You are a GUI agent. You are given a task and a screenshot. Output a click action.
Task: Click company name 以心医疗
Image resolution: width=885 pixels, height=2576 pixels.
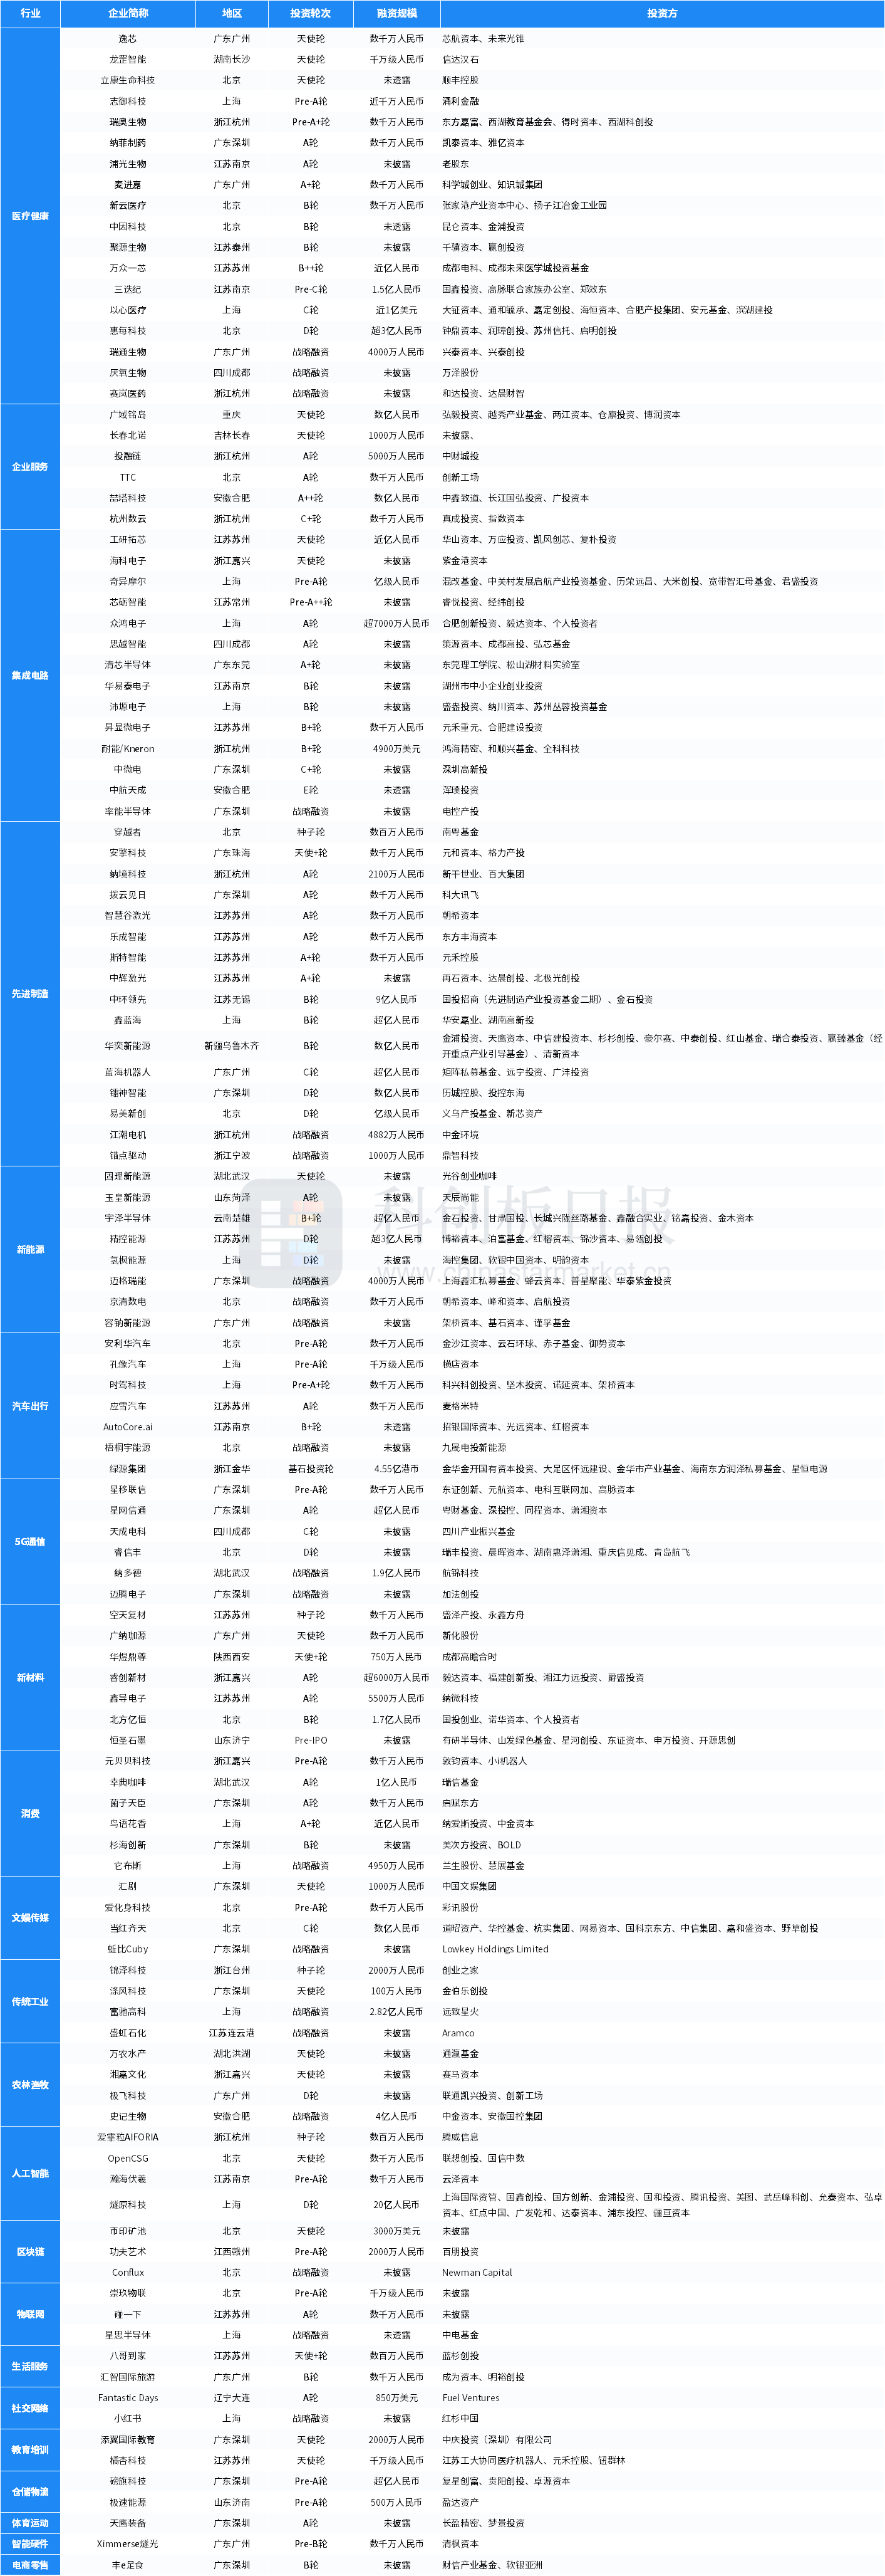click(128, 310)
